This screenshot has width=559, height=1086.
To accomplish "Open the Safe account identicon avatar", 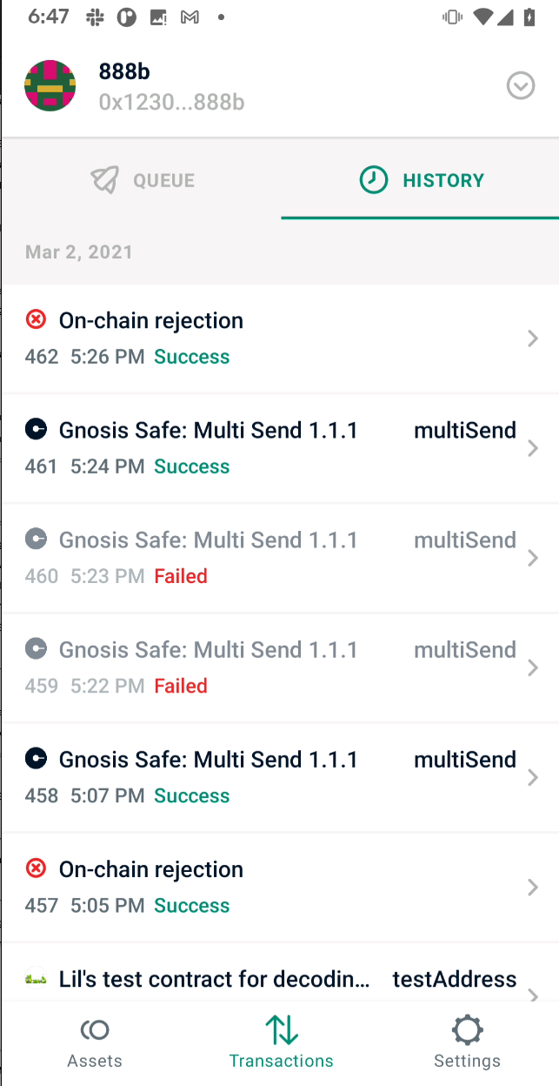I will [x=50, y=85].
